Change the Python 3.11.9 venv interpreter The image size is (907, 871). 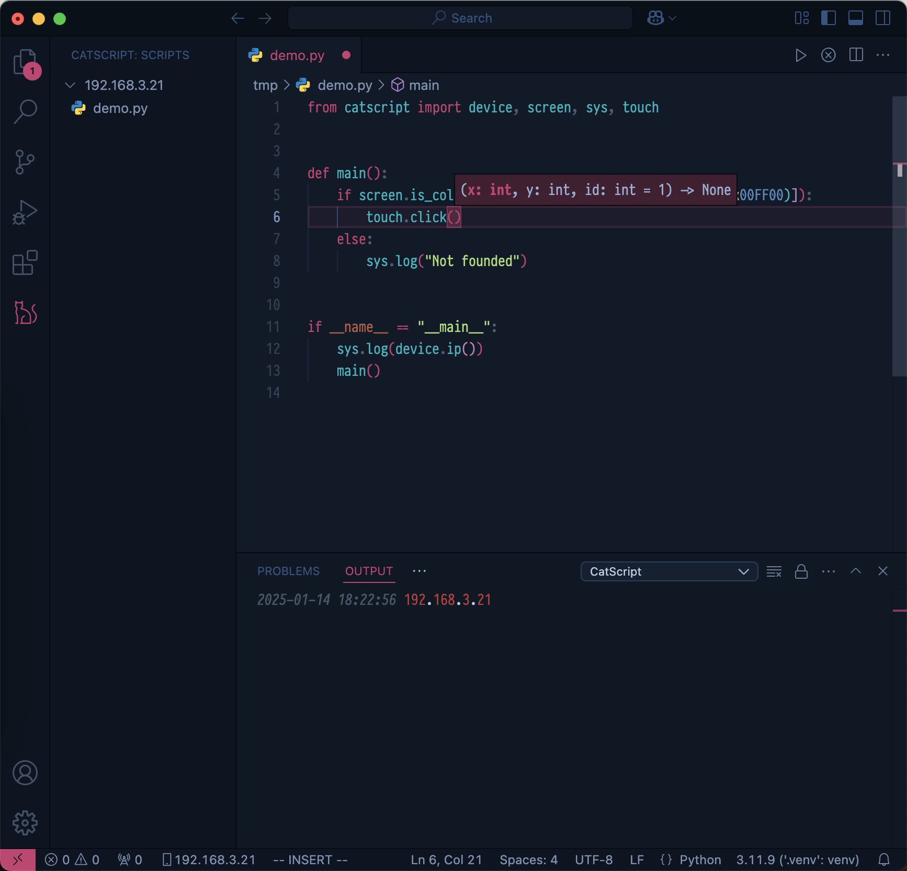click(x=797, y=859)
